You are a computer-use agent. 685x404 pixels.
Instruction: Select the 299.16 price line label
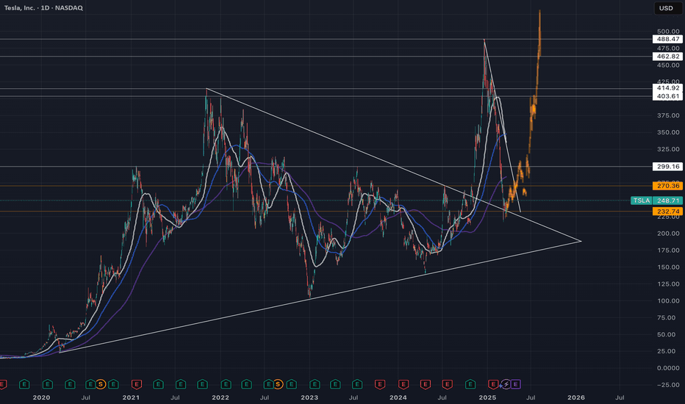667,167
